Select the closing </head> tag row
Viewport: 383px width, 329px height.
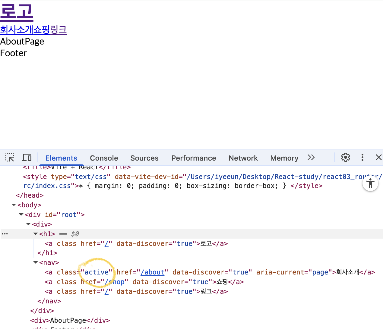click(30, 195)
